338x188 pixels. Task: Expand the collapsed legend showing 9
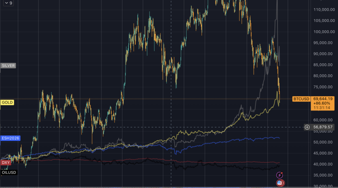point(7,3)
